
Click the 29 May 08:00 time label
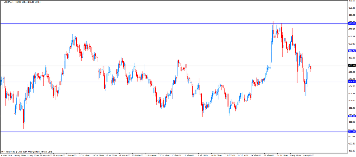(x=59, y=156)
